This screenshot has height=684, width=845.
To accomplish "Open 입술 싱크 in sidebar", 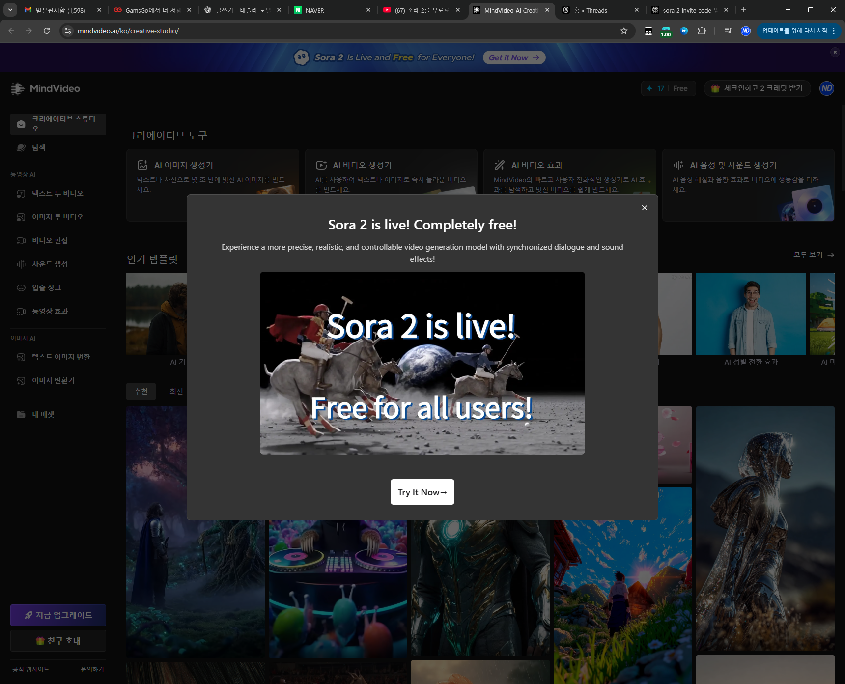I will click(58, 287).
